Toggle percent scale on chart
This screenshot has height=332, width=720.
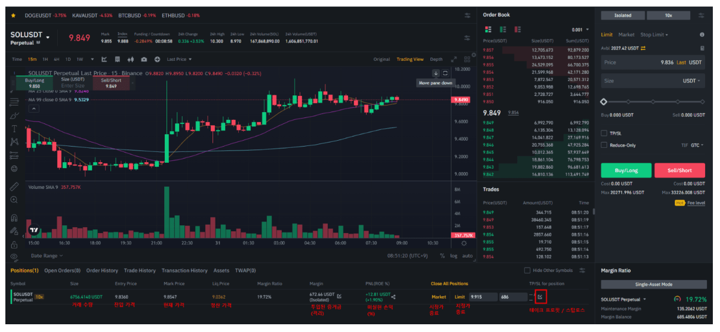click(x=442, y=256)
